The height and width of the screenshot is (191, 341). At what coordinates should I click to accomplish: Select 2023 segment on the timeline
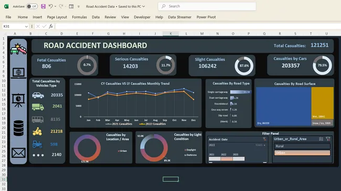239,159
